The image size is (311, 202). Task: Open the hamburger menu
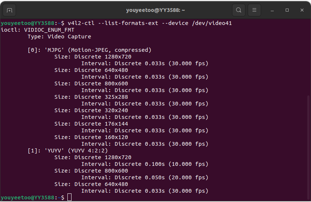click(x=254, y=10)
